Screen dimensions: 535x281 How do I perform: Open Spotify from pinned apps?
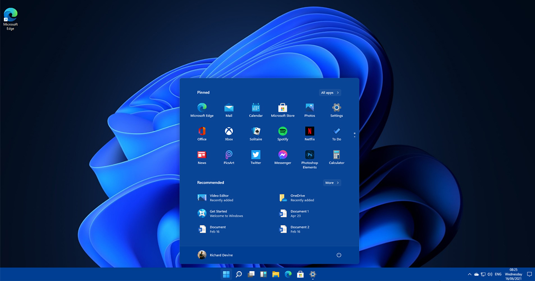(283, 132)
